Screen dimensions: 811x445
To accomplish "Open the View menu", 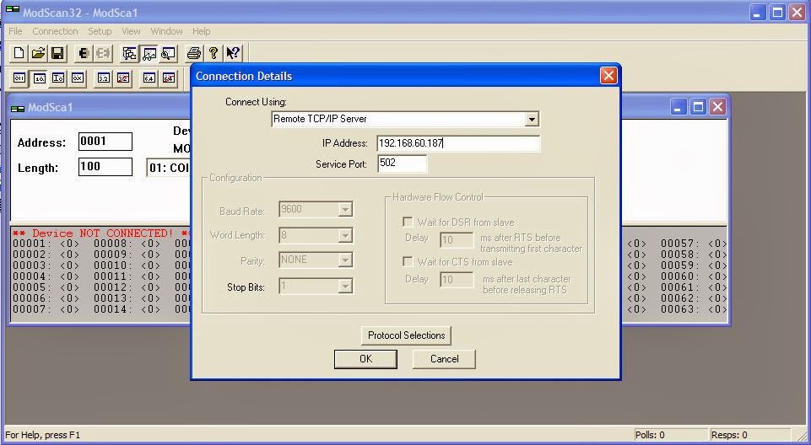I will pos(131,31).
